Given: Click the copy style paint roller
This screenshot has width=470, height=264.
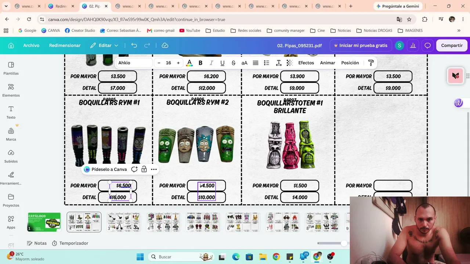Looking at the screenshot, I should point(371,63).
